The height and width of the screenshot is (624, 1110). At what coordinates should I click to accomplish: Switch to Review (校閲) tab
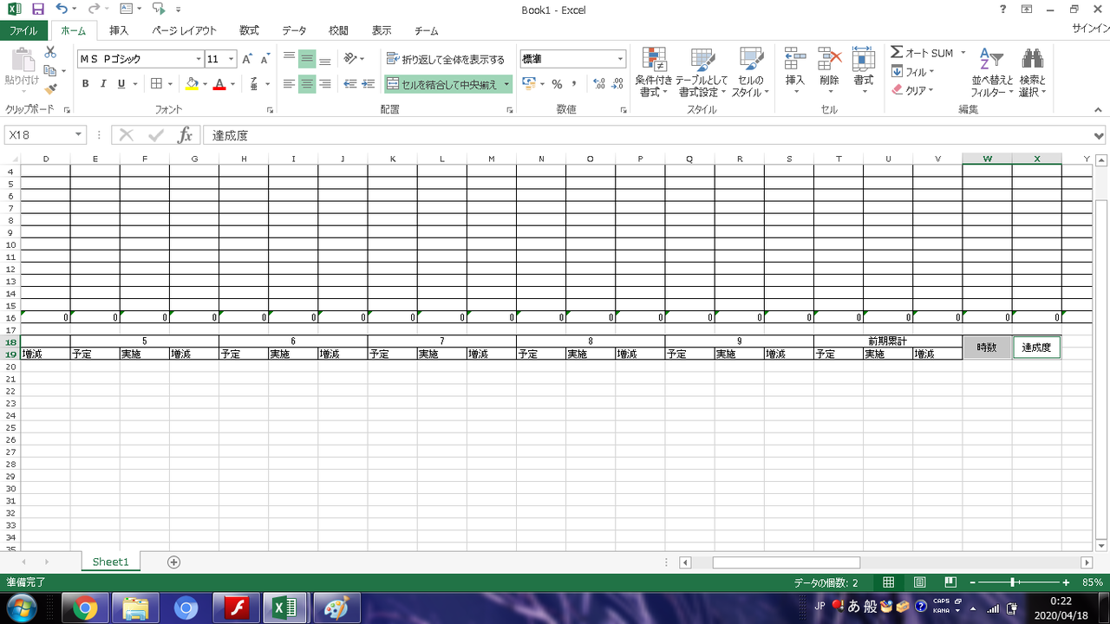click(338, 30)
